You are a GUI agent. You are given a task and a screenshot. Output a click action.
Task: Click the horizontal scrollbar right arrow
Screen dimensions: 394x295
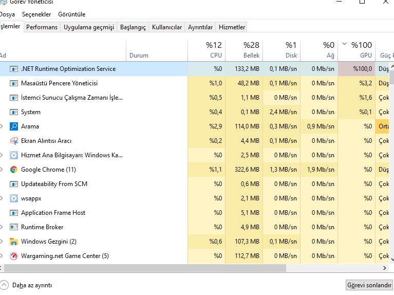click(x=385, y=268)
